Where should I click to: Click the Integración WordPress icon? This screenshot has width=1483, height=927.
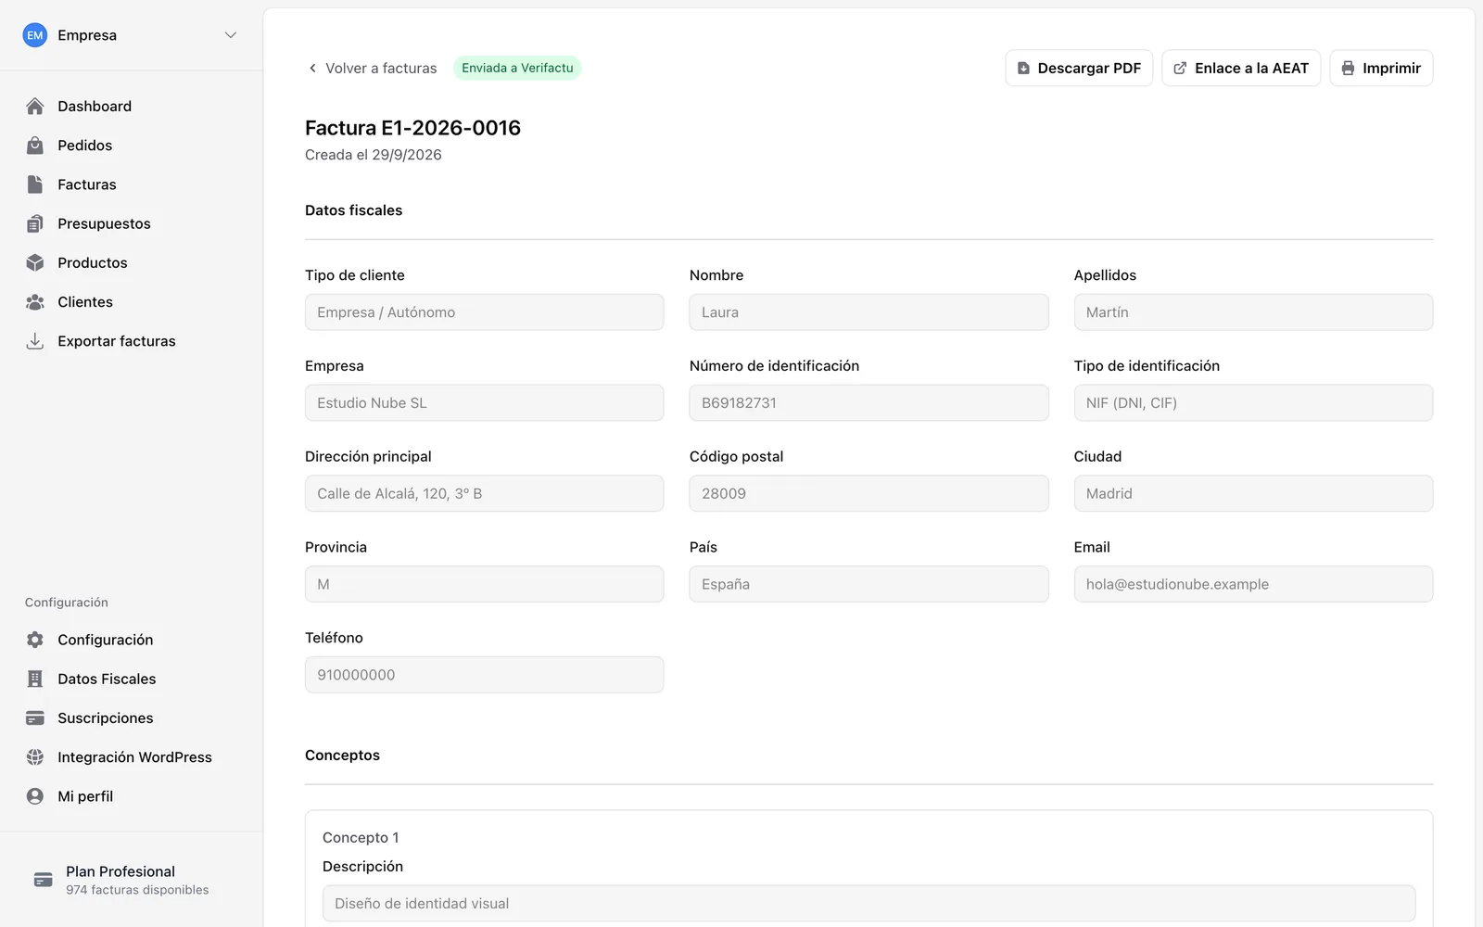[x=35, y=757]
